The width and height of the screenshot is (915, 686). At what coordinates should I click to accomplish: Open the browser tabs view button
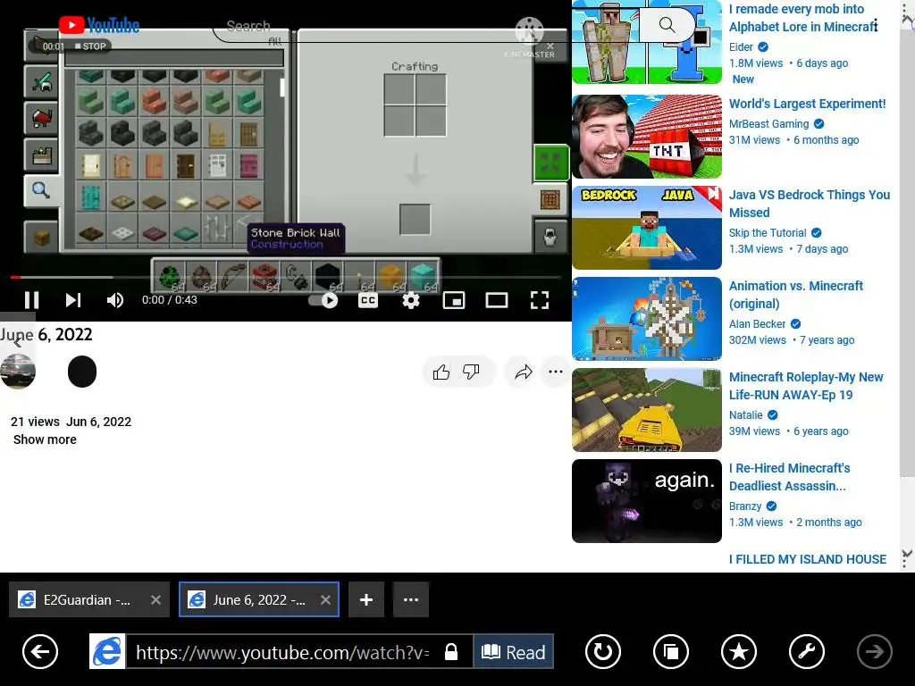(x=671, y=651)
